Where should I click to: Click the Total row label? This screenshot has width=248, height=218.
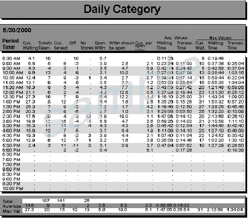pyautogui.click(x=7, y=202)
